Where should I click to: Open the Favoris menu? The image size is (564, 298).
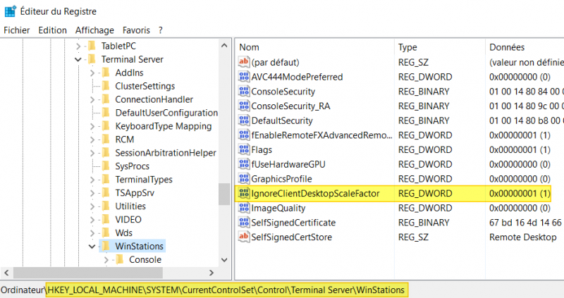(136, 30)
